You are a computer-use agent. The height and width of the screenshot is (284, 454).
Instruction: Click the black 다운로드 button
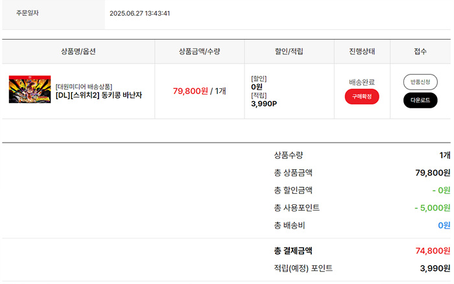[420, 101]
